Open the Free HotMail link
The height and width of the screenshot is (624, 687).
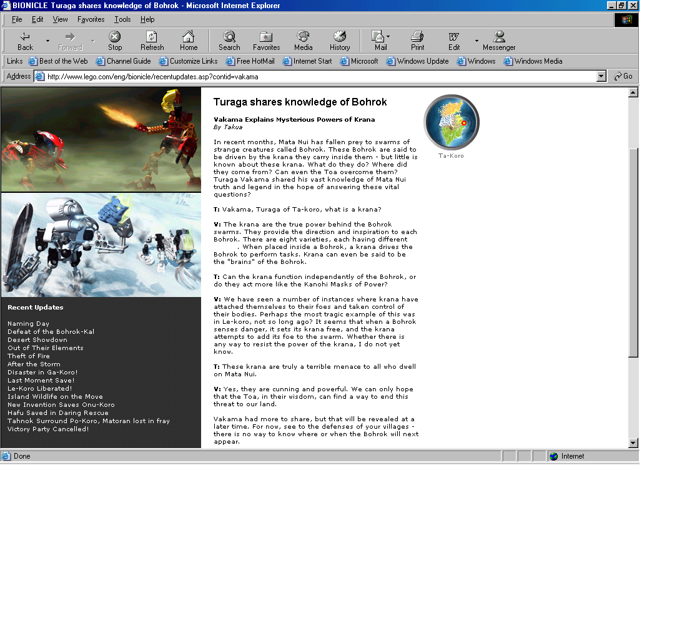pos(250,61)
